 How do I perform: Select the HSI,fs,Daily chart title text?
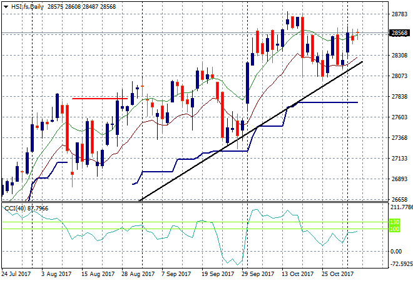click(28, 7)
